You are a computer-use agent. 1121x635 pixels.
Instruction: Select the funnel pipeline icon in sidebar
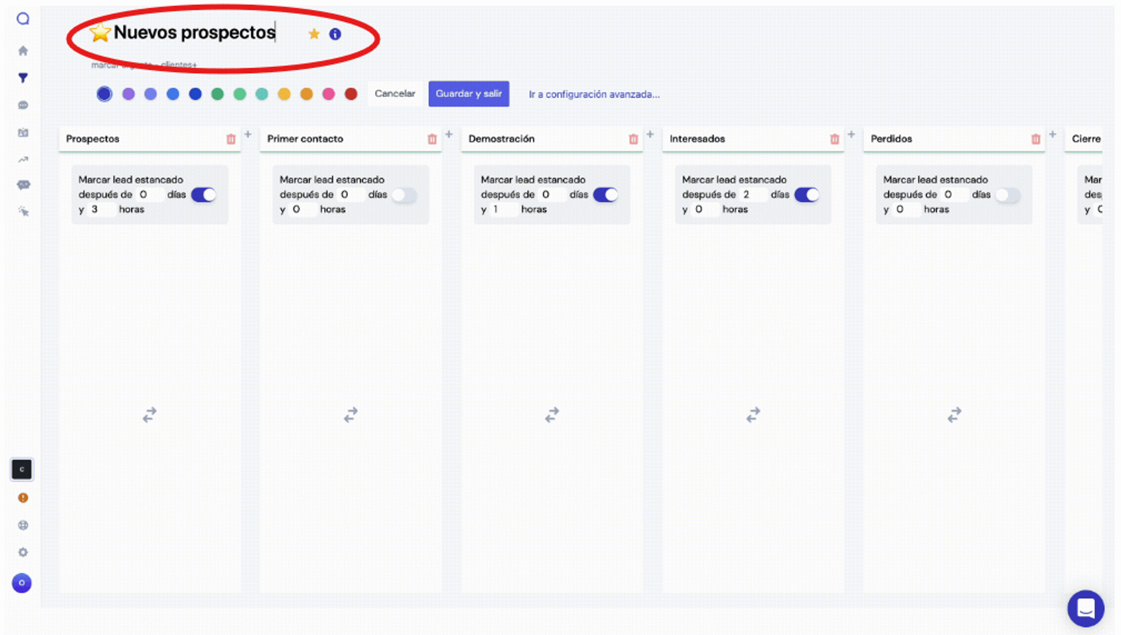coord(23,78)
